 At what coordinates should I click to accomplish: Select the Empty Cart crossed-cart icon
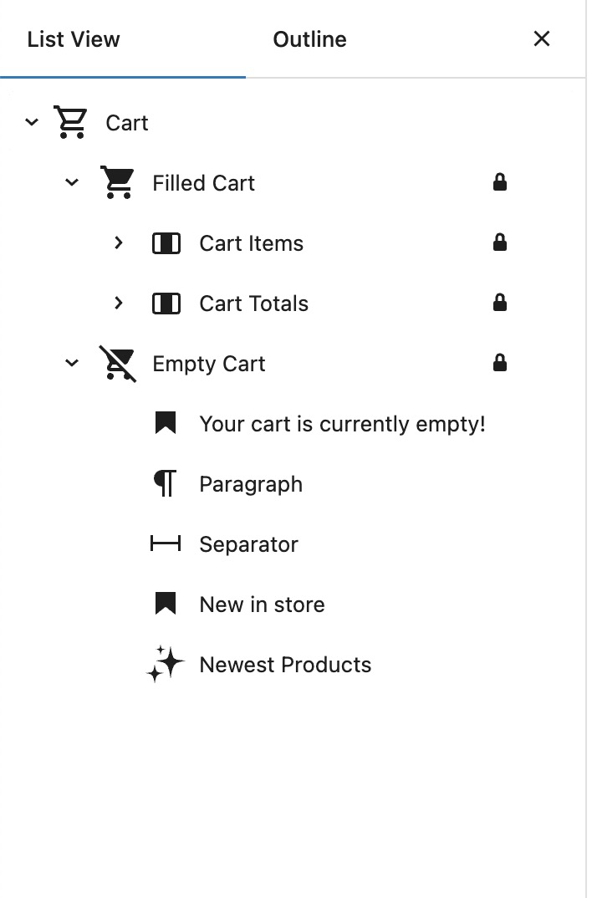(118, 364)
